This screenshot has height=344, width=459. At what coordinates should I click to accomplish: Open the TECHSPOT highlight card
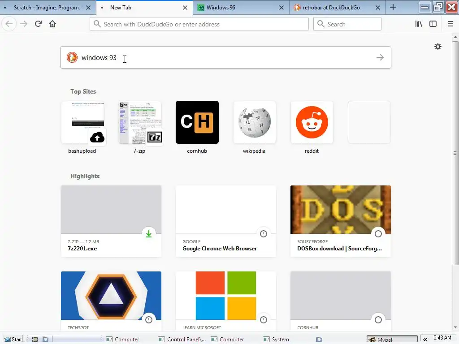(111, 301)
